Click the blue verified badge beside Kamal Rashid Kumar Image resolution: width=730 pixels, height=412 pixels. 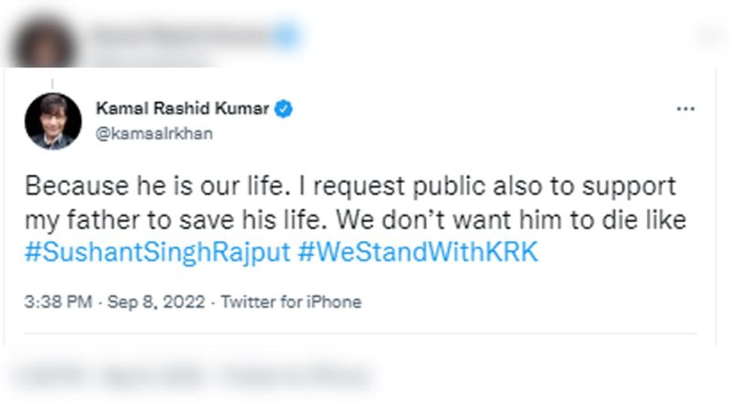[x=283, y=108]
